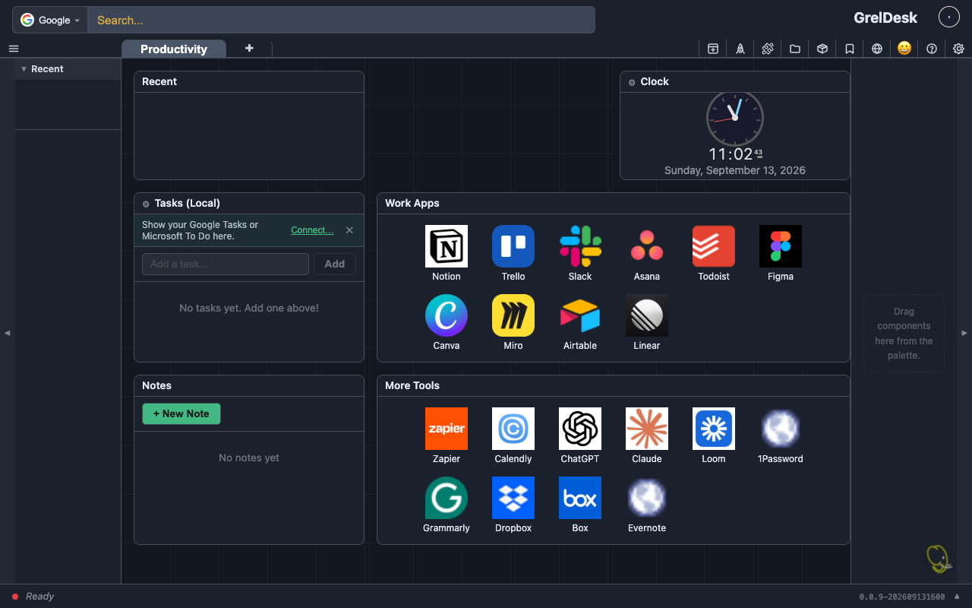Click the round profile icon by GrelDesk
Viewport: 972px width, 608px height.
pyautogui.click(x=949, y=17)
